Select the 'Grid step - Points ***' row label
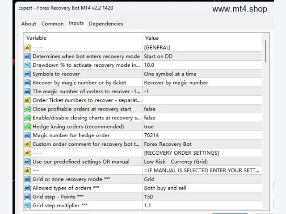 point(58,197)
